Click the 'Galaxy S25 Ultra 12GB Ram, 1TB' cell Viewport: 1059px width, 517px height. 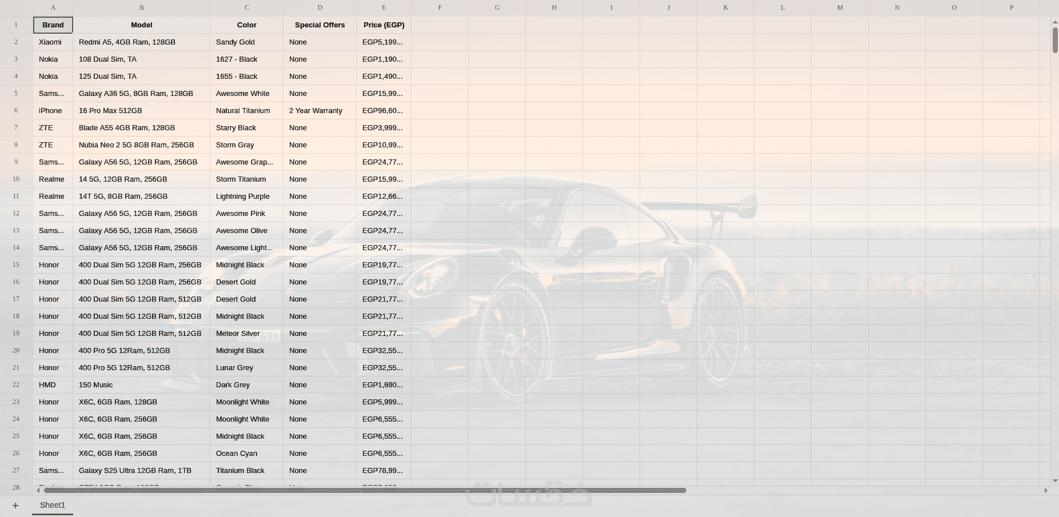coord(142,471)
